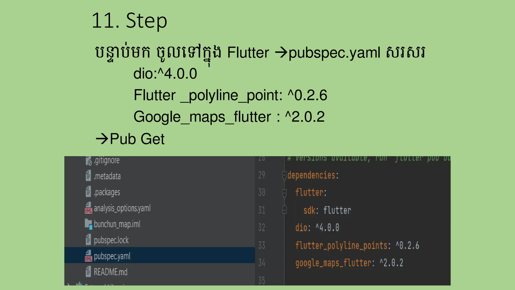The height and width of the screenshot is (290, 515).
Task: Click Google_maps_flutter : ^2.0.2 slide text
Action: click(229, 117)
